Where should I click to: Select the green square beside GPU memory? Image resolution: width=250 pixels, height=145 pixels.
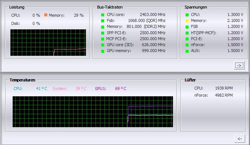coord(103,51)
